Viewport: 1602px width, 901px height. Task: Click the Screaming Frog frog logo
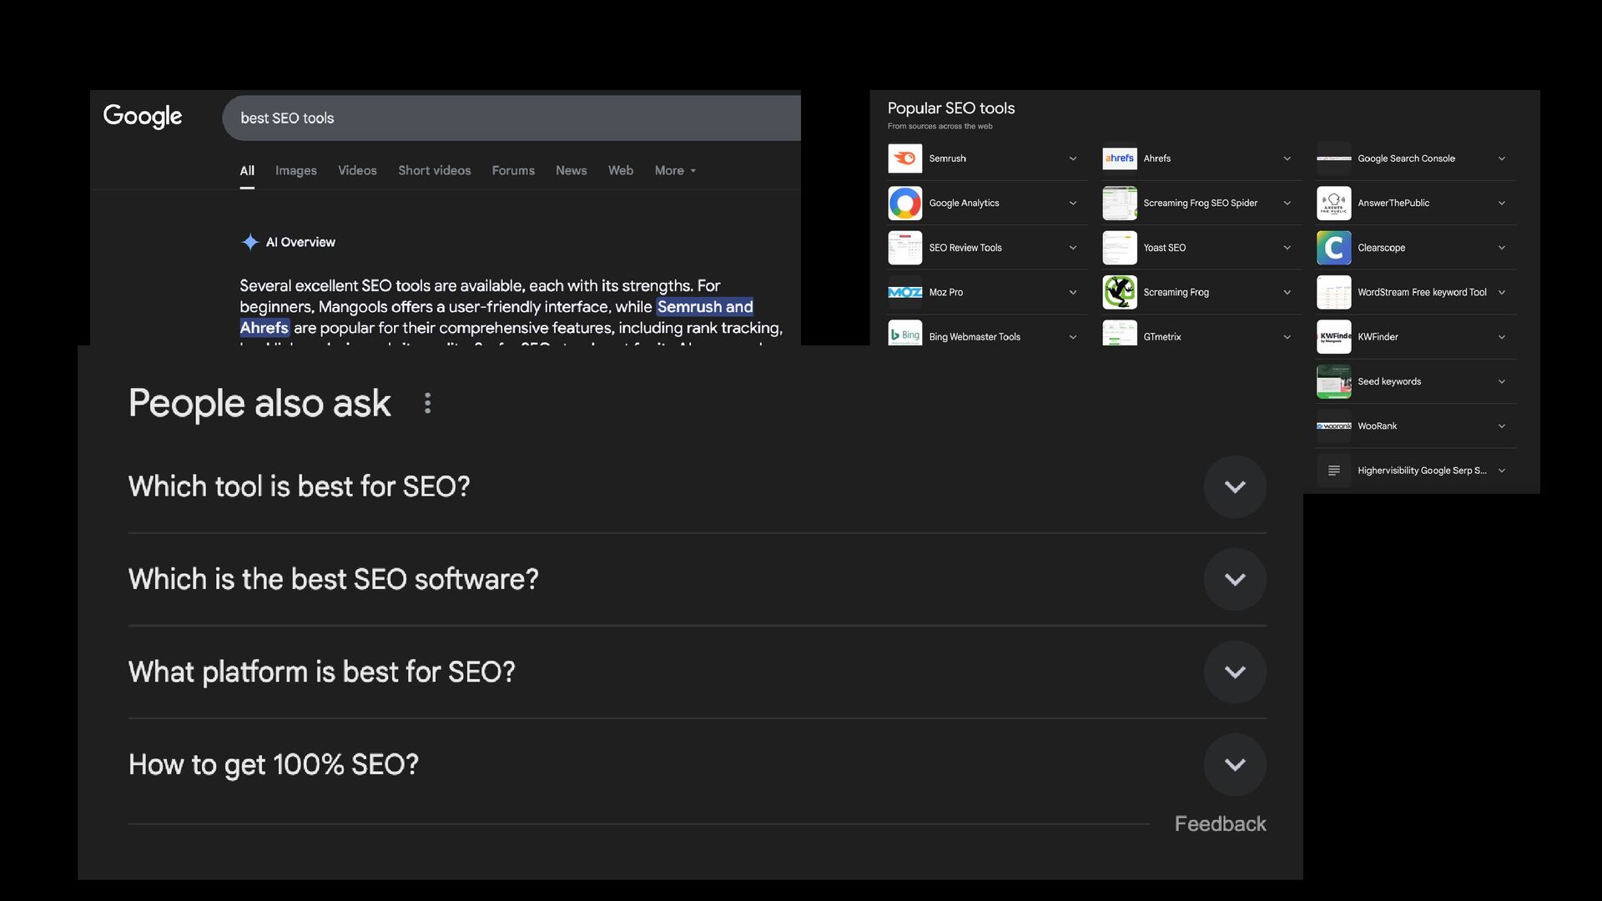[x=1119, y=292]
